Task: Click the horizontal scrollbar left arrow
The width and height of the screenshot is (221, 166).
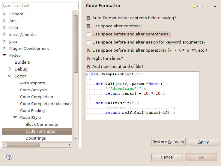Action: (x=5, y=145)
